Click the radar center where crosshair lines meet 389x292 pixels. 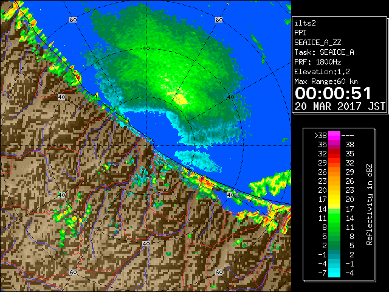[146, 146]
